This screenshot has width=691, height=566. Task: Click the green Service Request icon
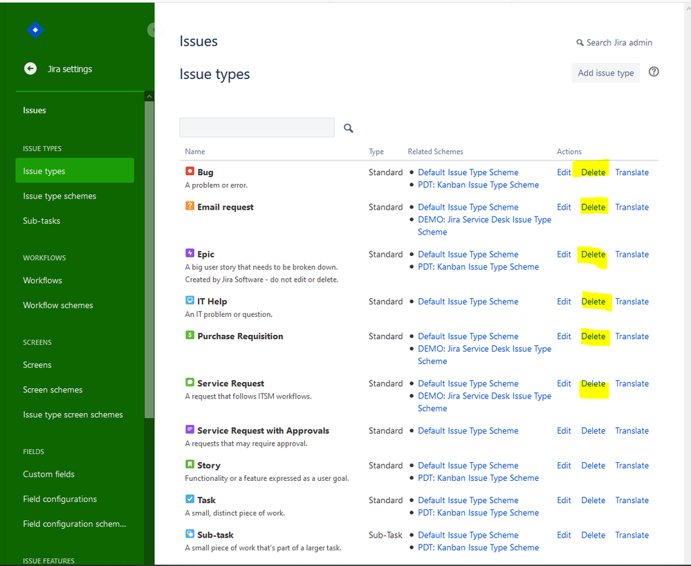(190, 382)
